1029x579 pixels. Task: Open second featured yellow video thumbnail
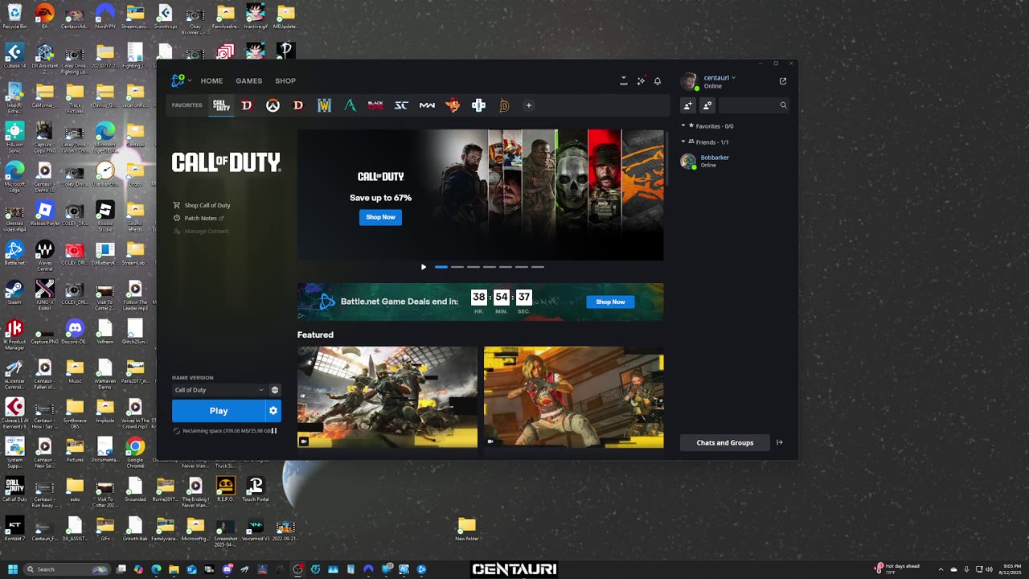(574, 397)
